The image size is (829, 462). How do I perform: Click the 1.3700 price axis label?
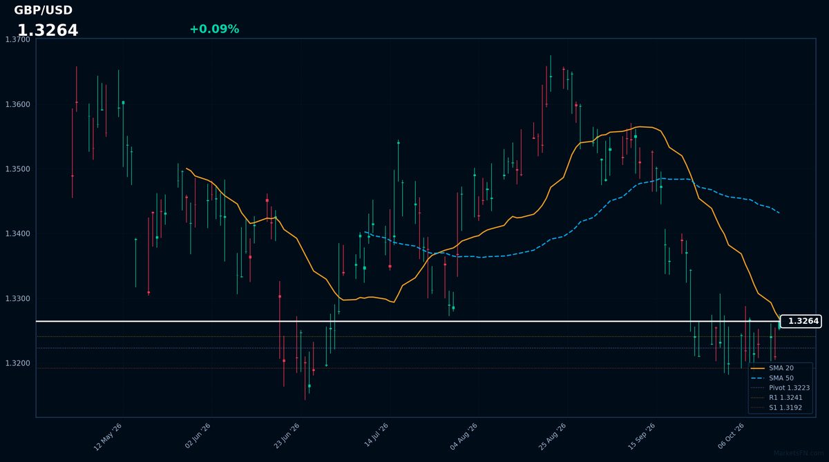pyautogui.click(x=17, y=40)
